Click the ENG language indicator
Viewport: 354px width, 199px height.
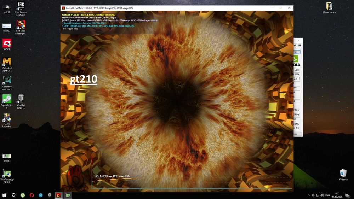click(327, 195)
